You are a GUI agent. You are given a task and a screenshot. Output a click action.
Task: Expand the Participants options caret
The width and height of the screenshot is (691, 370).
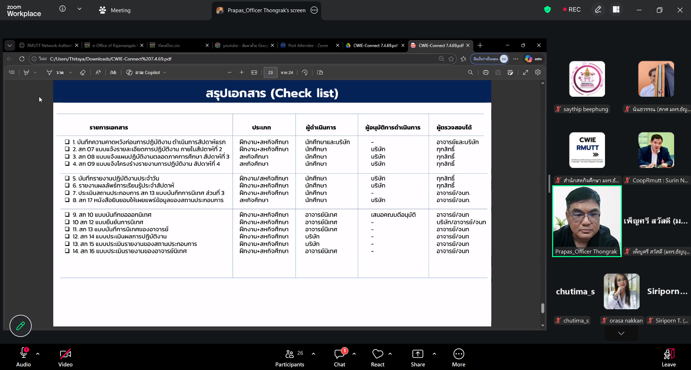(x=313, y=354)
